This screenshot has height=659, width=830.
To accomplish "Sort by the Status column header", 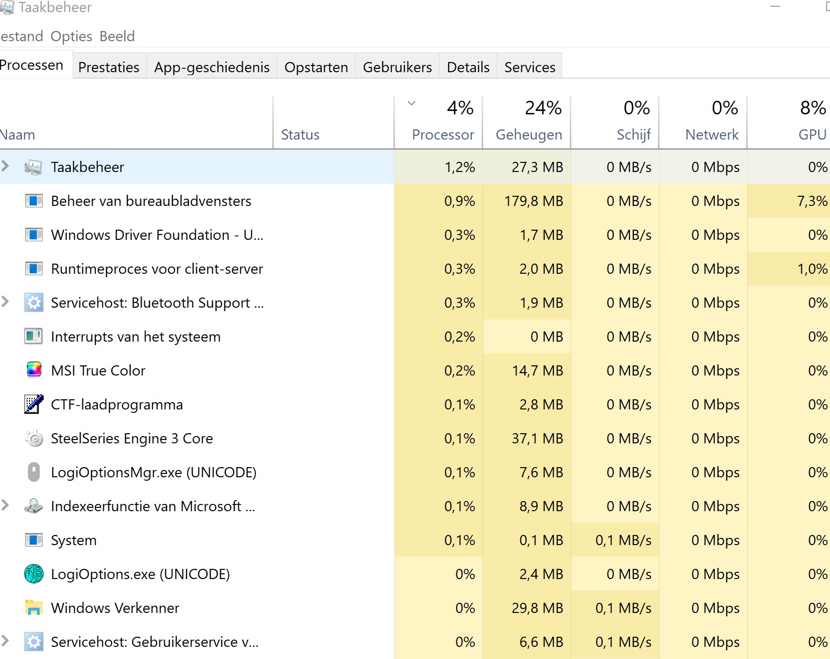I will coord(334,122).
